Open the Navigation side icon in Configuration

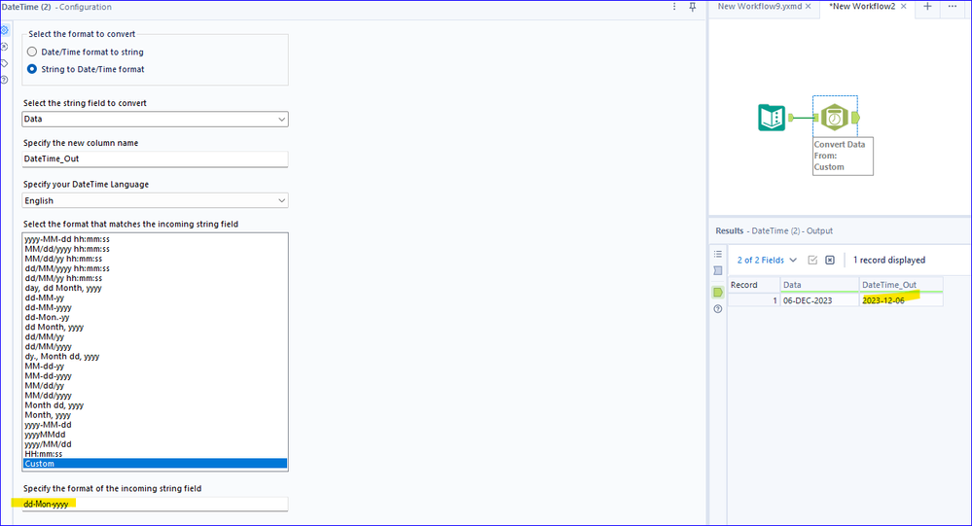4,47
